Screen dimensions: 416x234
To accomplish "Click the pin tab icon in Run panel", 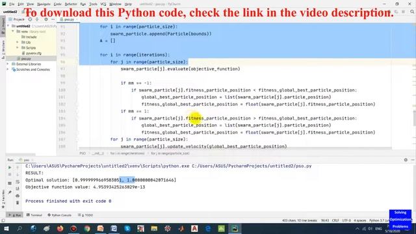I will [x=10, y=192].
